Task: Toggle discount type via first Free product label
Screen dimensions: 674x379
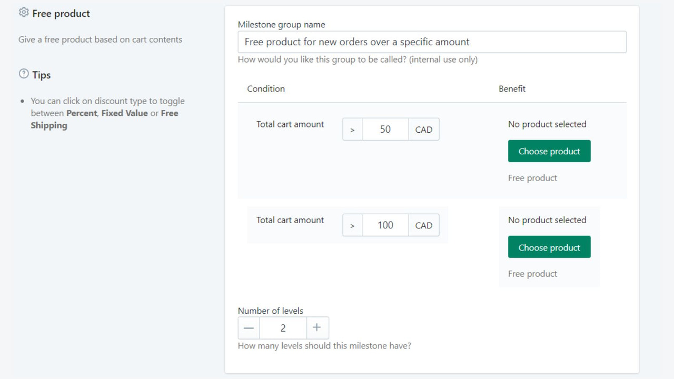Action: pos(532,177)
